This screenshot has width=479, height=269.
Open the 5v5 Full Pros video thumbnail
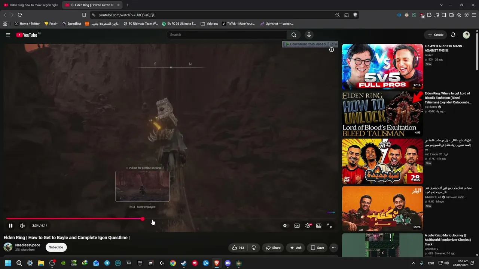[x=382, y=67]
